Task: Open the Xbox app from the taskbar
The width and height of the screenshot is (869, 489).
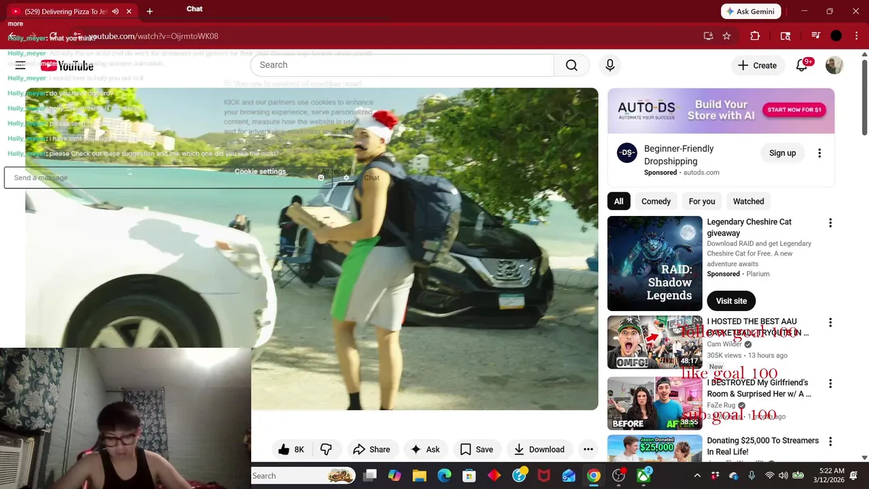Action: pos(644,476)
